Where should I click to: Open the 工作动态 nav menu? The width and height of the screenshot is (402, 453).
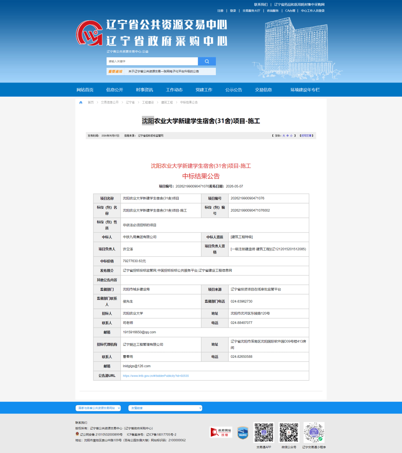[174, 90]
